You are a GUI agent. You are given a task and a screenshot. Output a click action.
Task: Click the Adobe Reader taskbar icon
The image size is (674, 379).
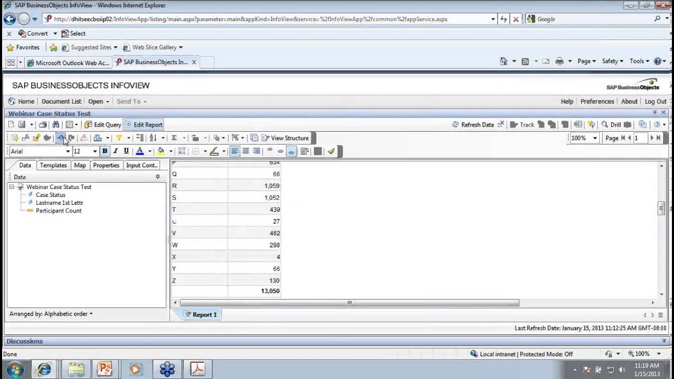197,369
